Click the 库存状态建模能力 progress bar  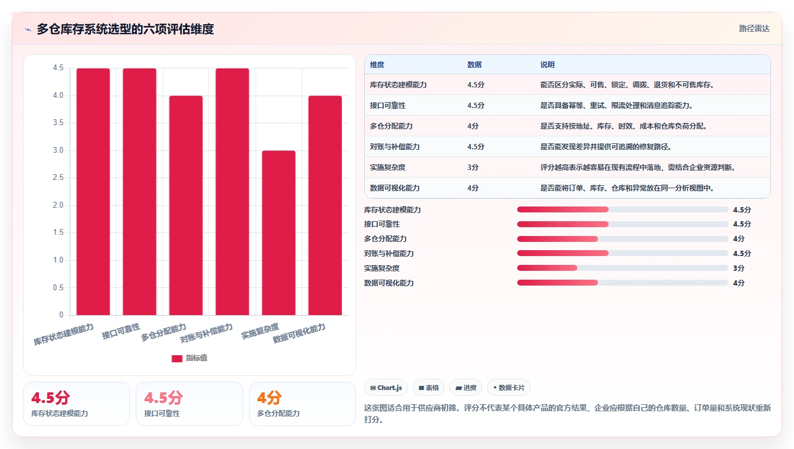(622, 209)
